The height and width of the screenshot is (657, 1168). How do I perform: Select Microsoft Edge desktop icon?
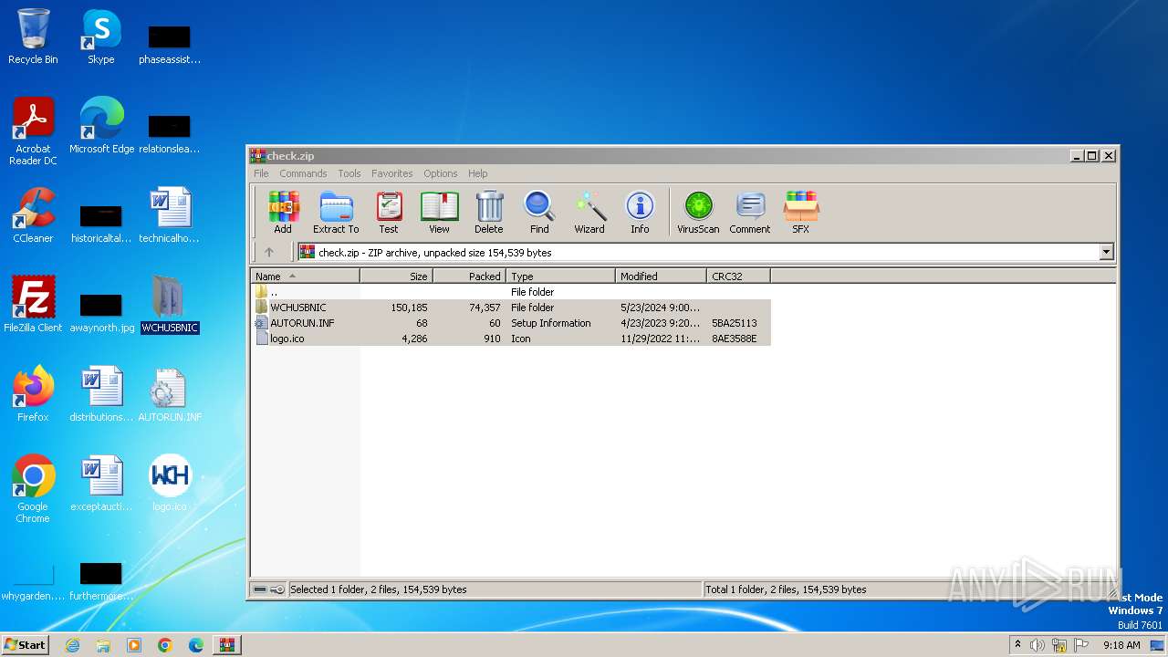pos(101,126)
